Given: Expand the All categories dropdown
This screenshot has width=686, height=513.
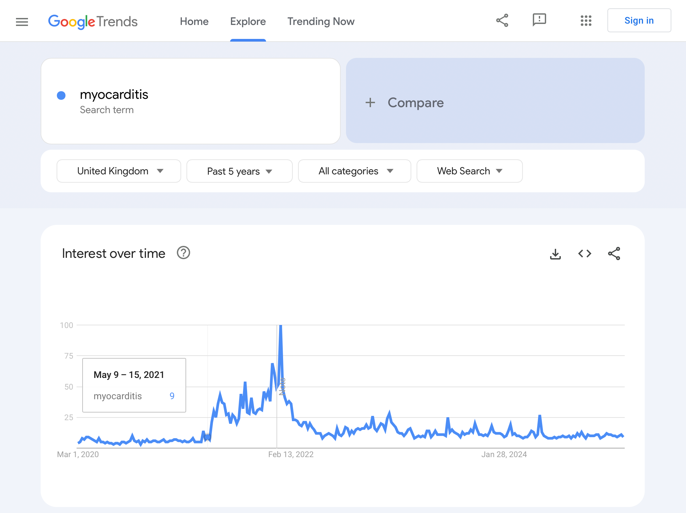Looking at the screenshot, I should click(354, 171).
